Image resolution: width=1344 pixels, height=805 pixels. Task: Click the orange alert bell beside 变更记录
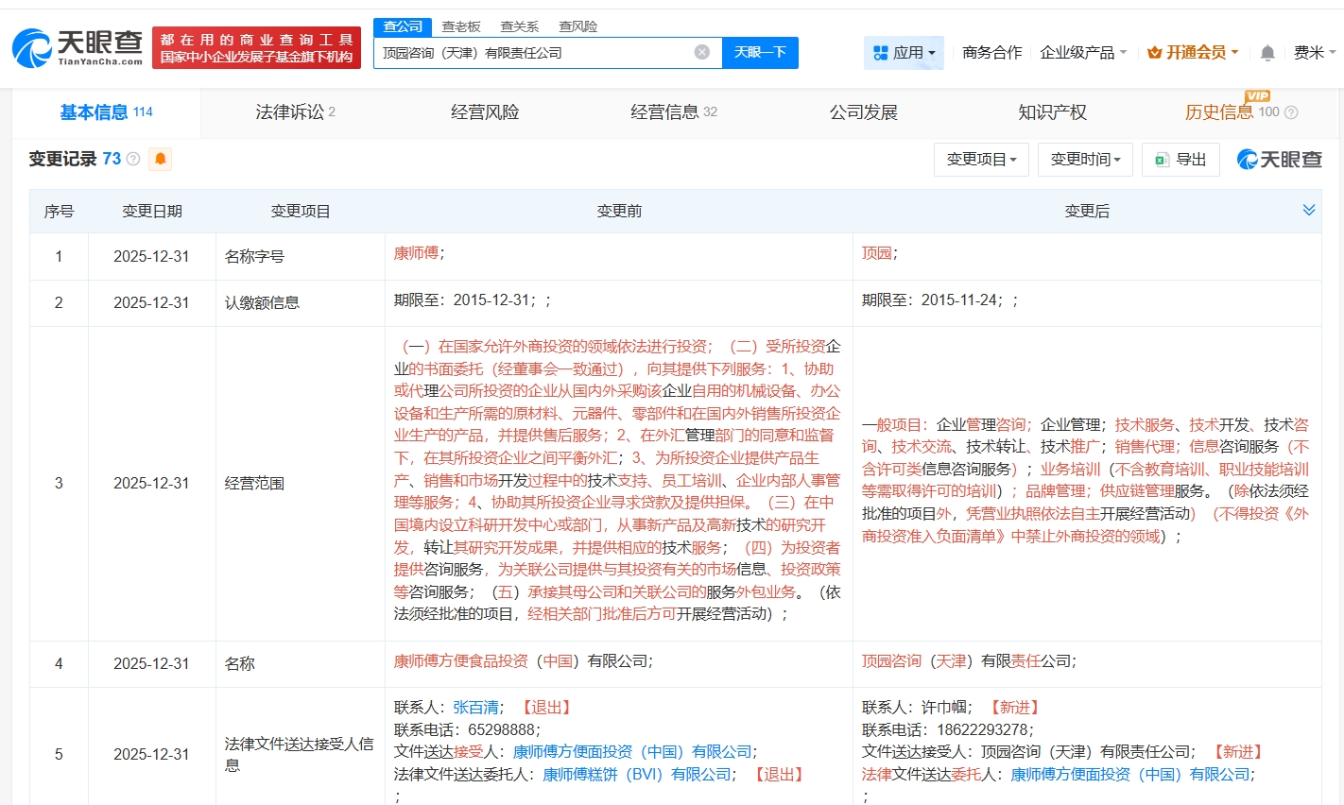161,159
